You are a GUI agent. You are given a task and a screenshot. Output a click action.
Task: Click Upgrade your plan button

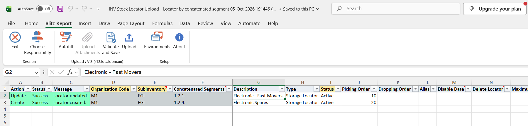(495, 9)
